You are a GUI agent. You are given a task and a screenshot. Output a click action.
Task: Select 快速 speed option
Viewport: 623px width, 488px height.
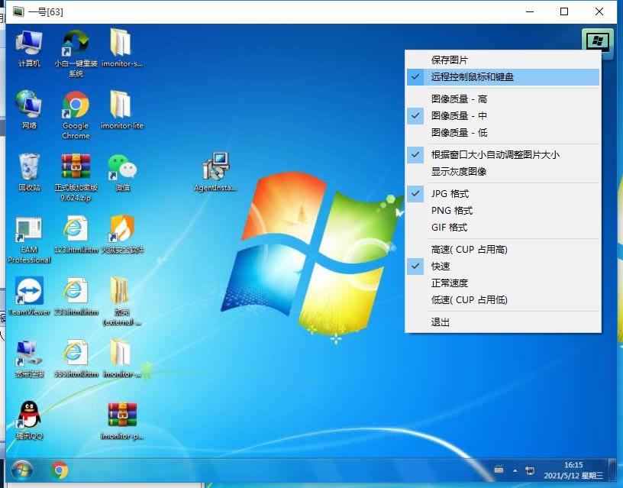click(502, 267)
